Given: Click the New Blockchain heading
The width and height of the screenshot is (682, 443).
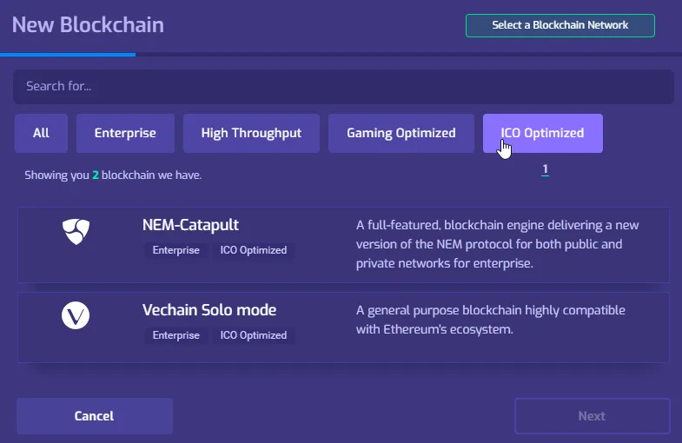Looking at the screenshot, I should tap(88, 25).
